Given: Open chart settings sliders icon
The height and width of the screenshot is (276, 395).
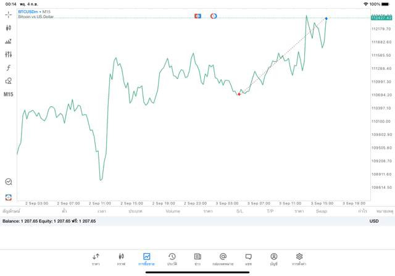Looking at the screenshot, I should (9, 54).
